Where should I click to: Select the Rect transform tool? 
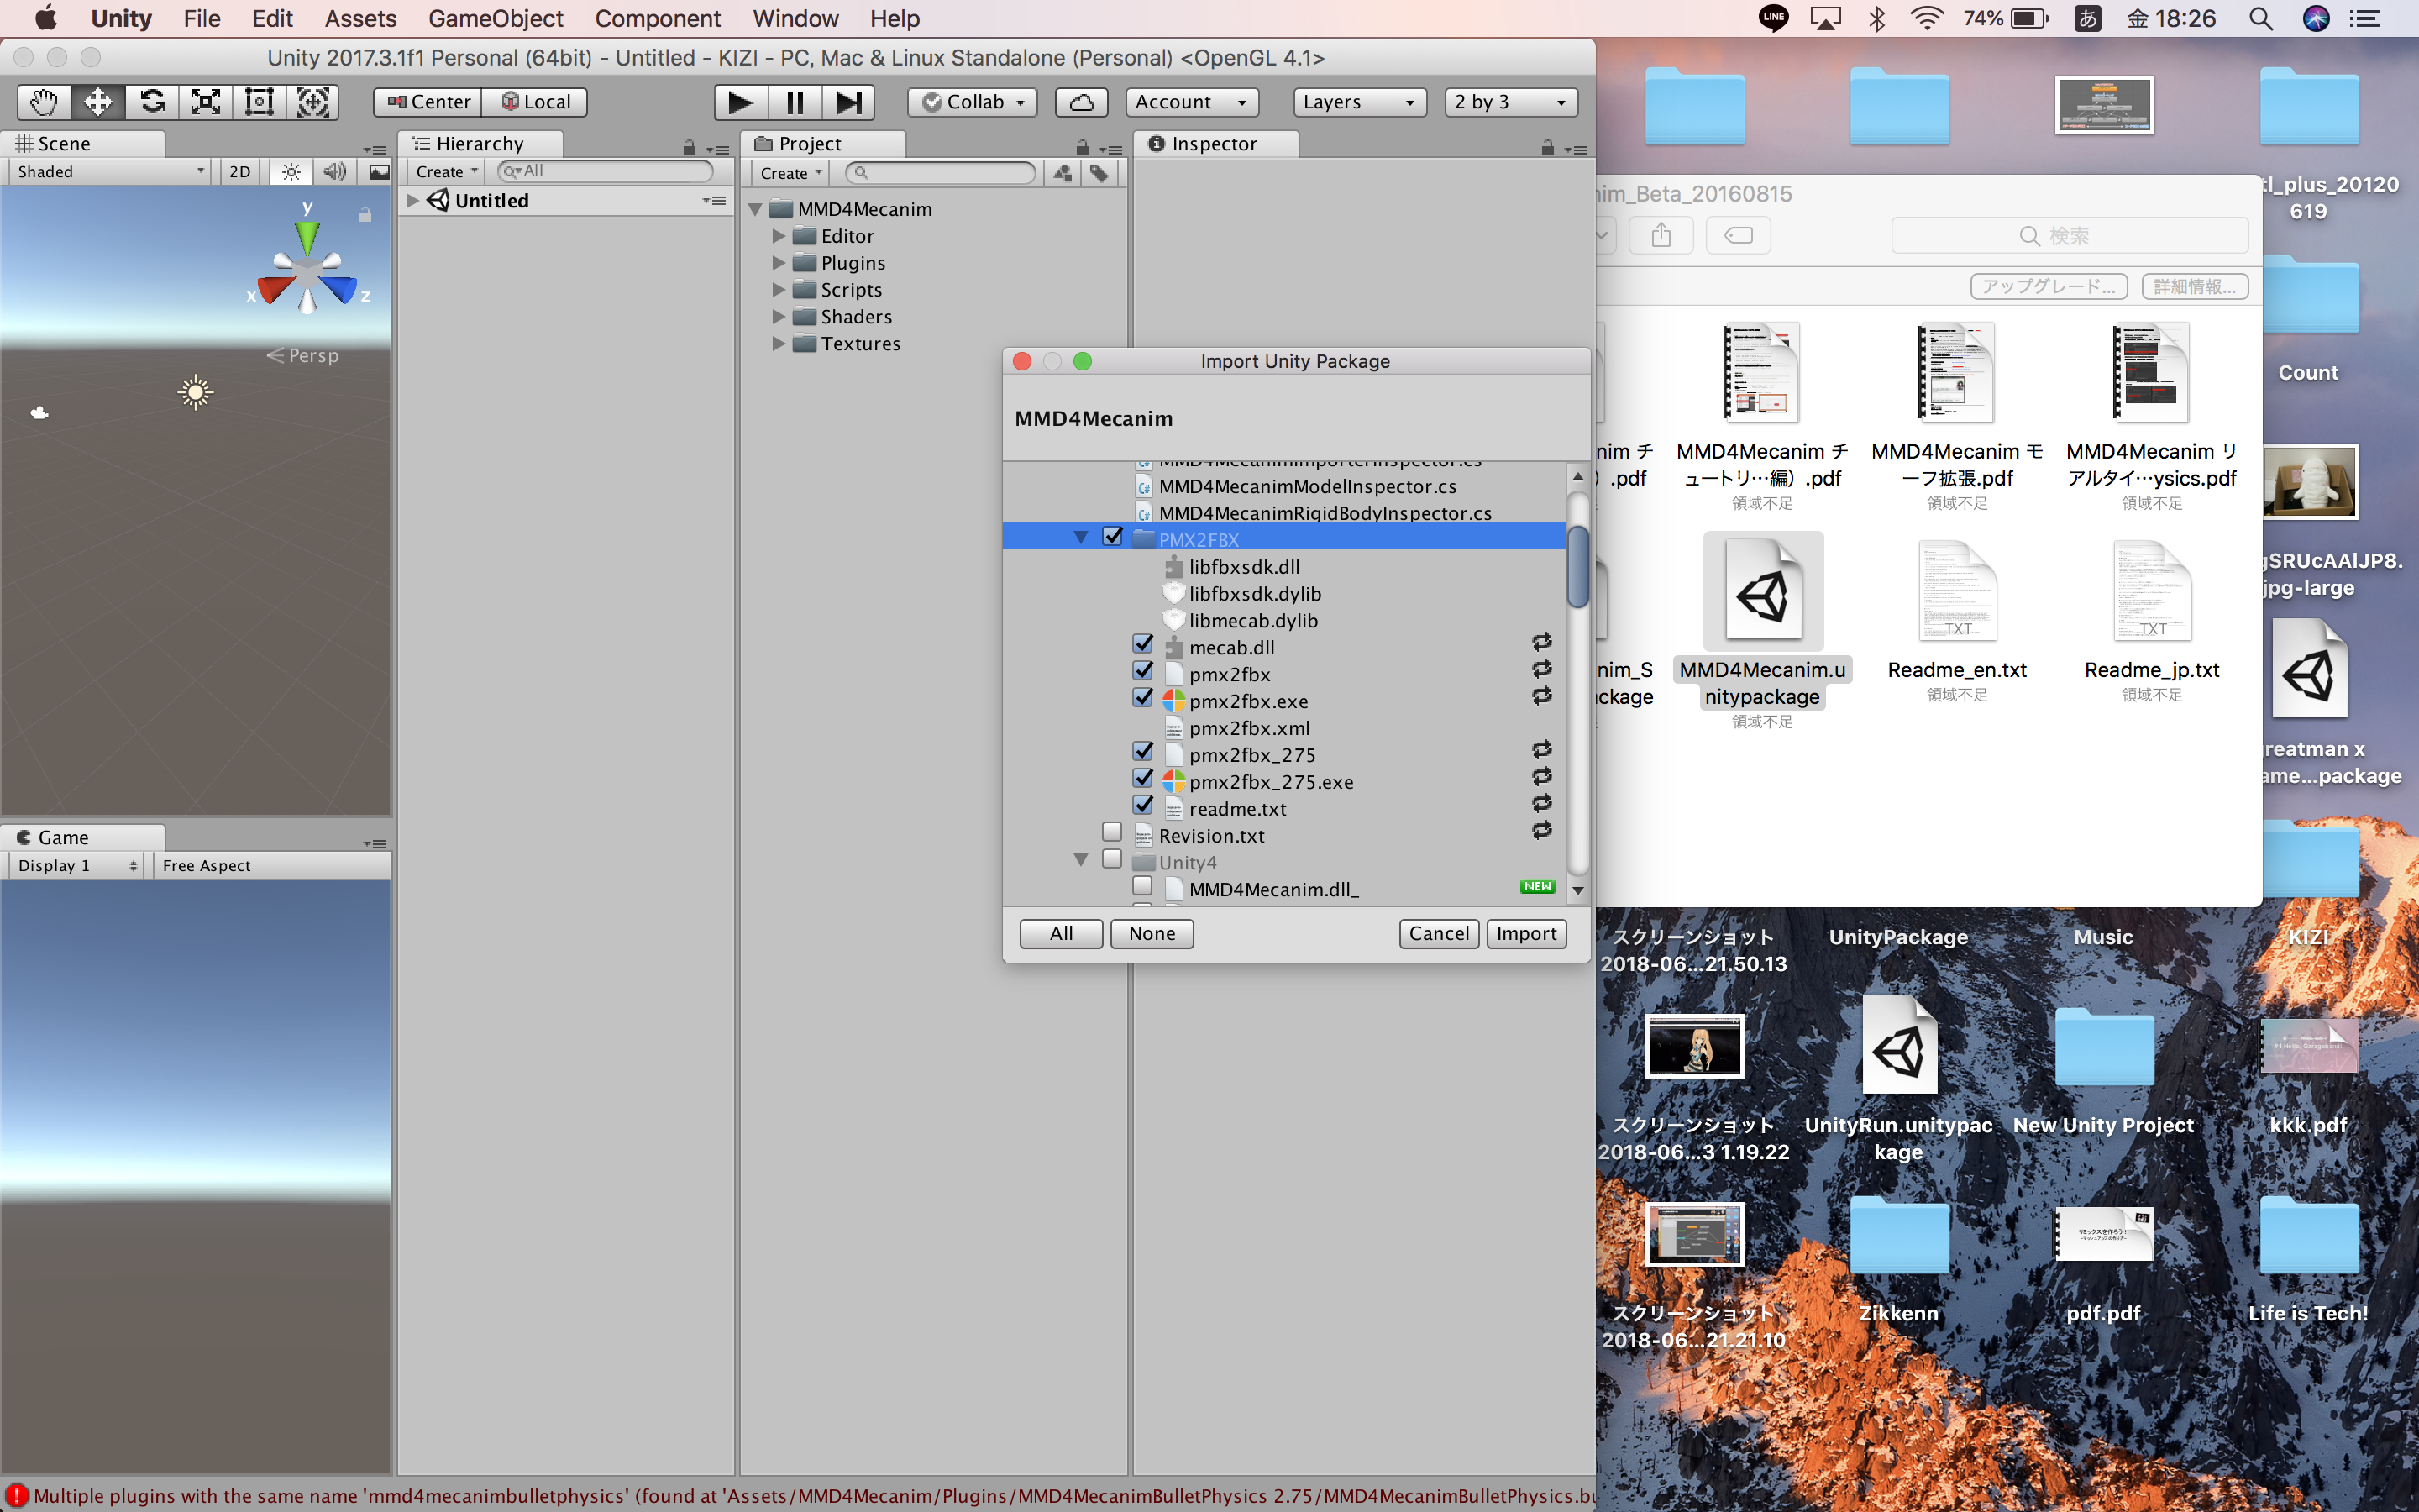point(260,102)
